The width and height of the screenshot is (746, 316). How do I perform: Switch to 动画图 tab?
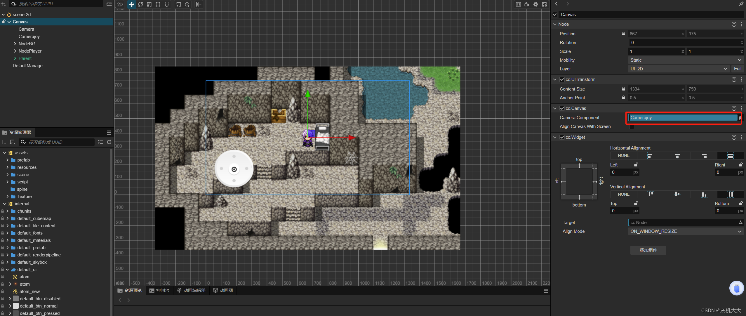pyautogui.click(x=223, y=291)
